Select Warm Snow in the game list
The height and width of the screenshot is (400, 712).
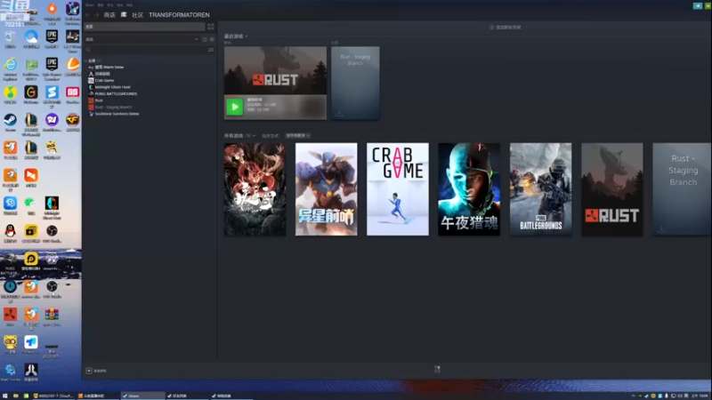tap(109, 68)
